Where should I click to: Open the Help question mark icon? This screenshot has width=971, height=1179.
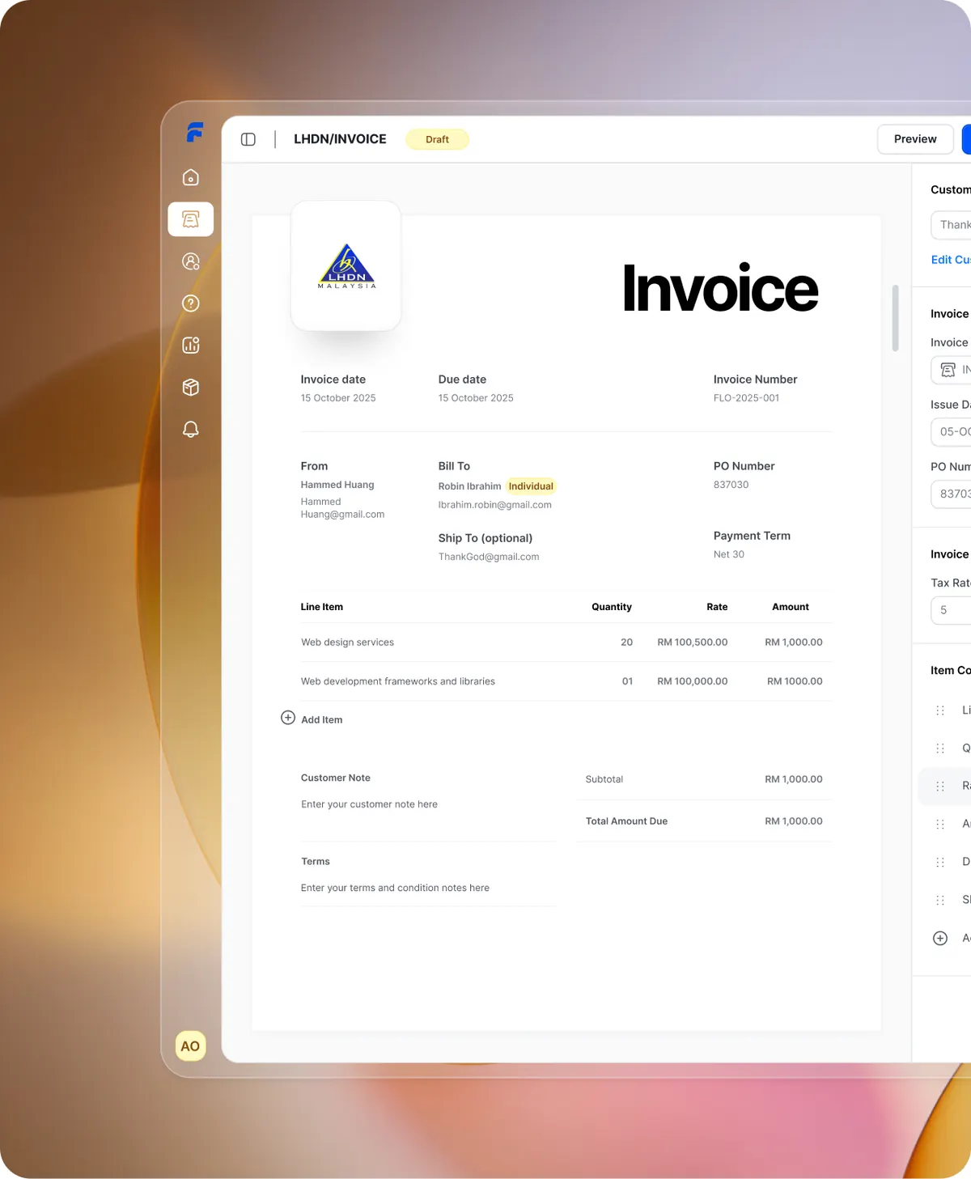pyautogui.click(x=191, y=303)
